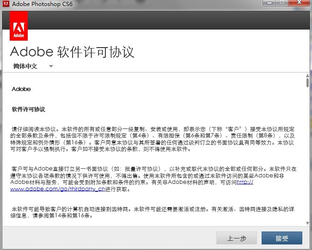Click paragraph starting 客户可与Adobe直接订立
The image size is (312, 250).
[x=153, y=179]
